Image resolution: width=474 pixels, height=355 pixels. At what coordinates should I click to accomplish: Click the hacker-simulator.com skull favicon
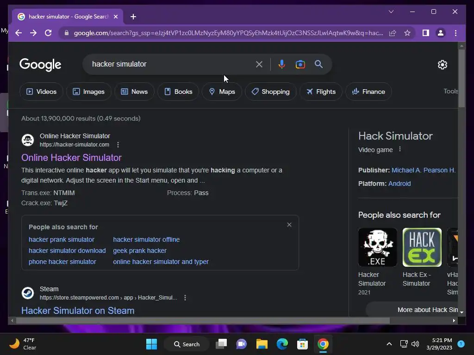coord(28,140)
